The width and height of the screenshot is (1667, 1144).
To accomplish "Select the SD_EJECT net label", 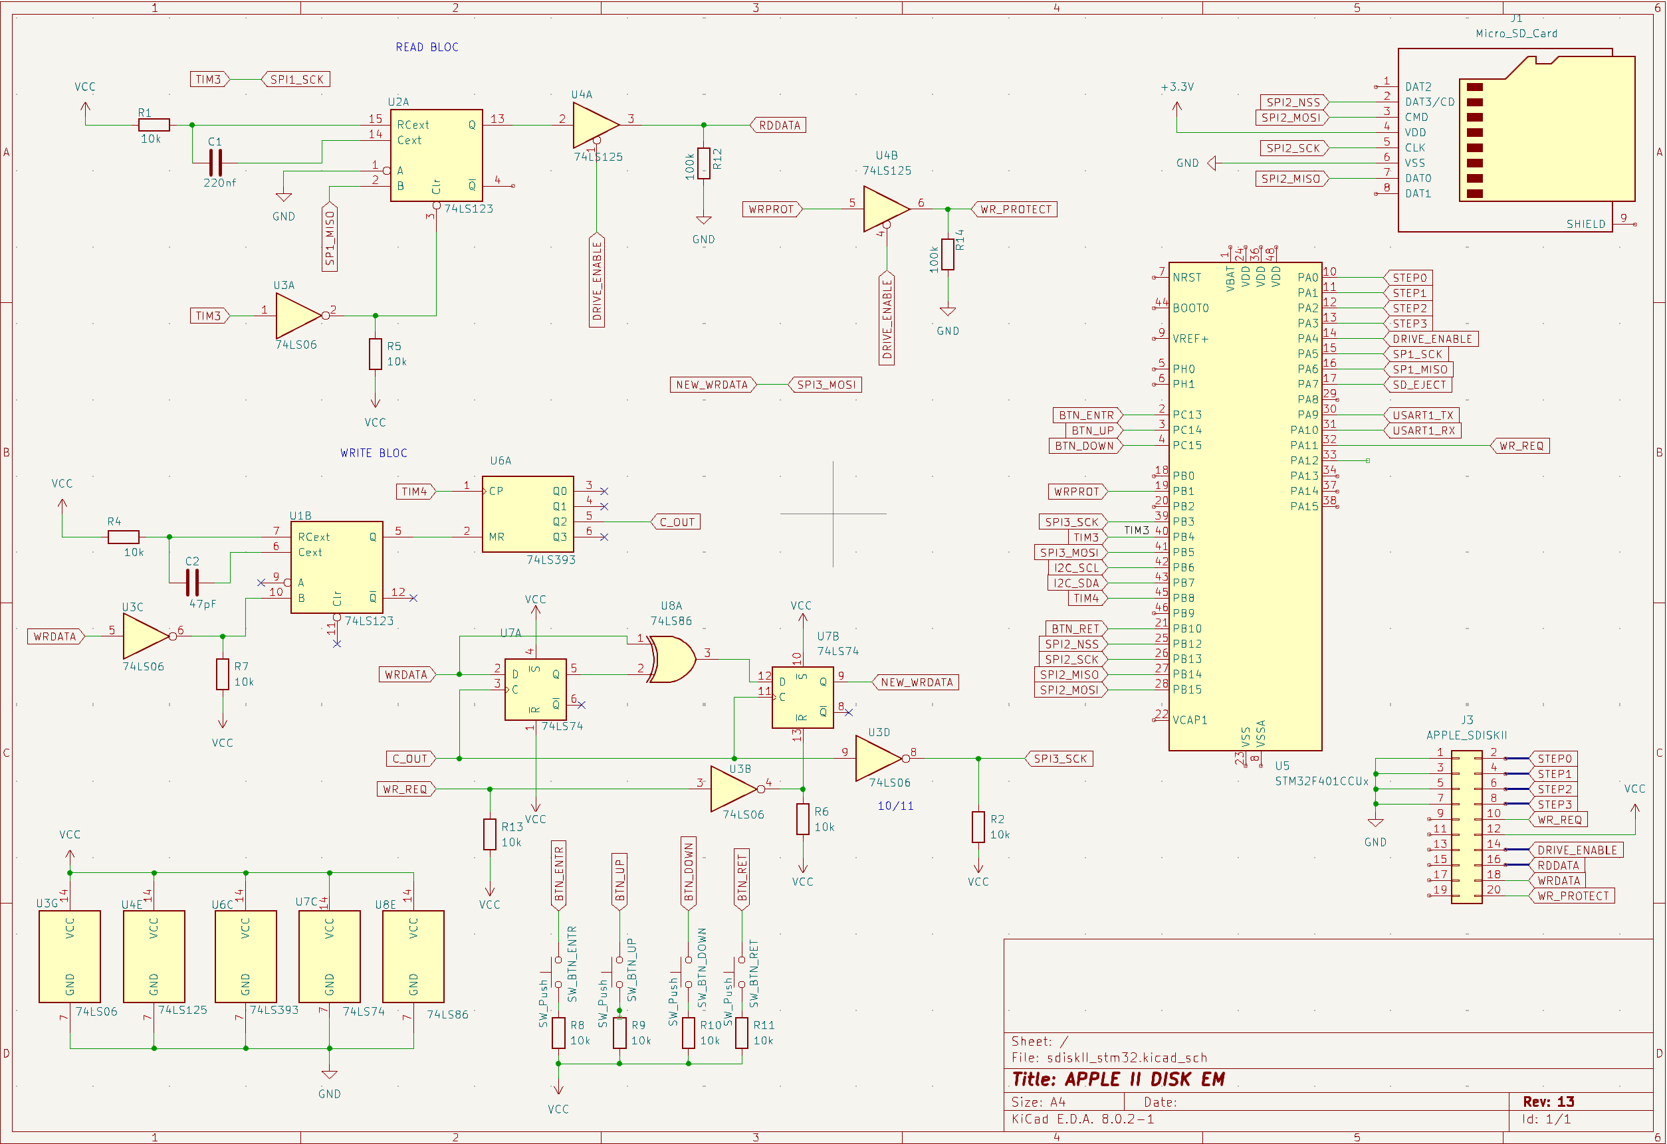I will click(x=1418, y=384).
